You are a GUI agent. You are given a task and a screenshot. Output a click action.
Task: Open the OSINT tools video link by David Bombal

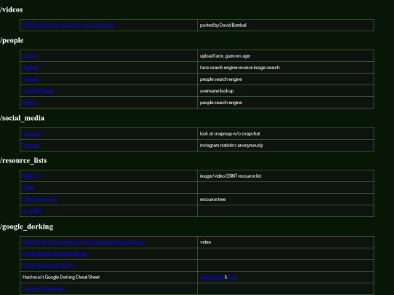(69, 25)
